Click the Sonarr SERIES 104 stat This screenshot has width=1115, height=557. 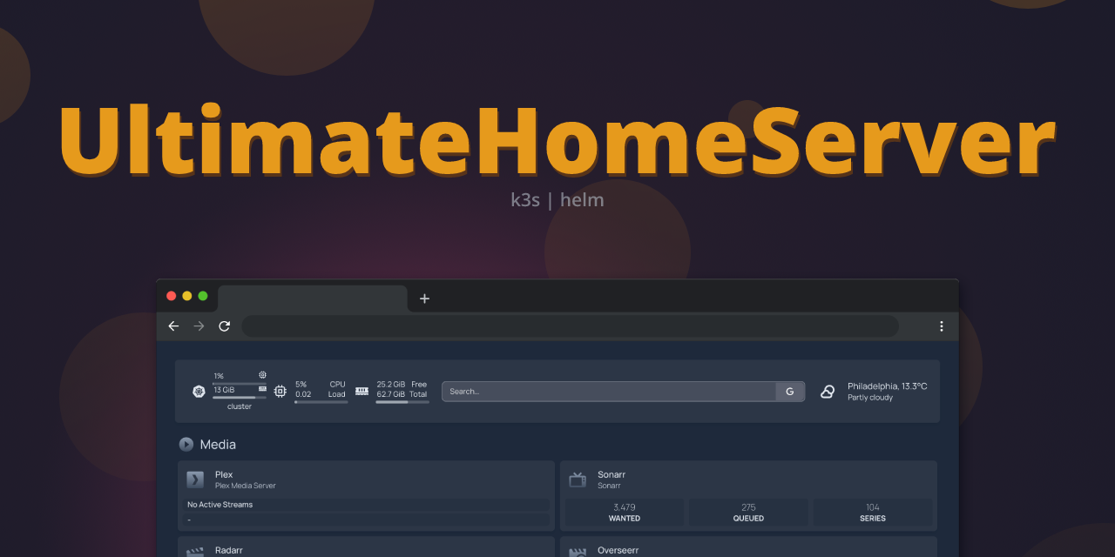point(873,513)
